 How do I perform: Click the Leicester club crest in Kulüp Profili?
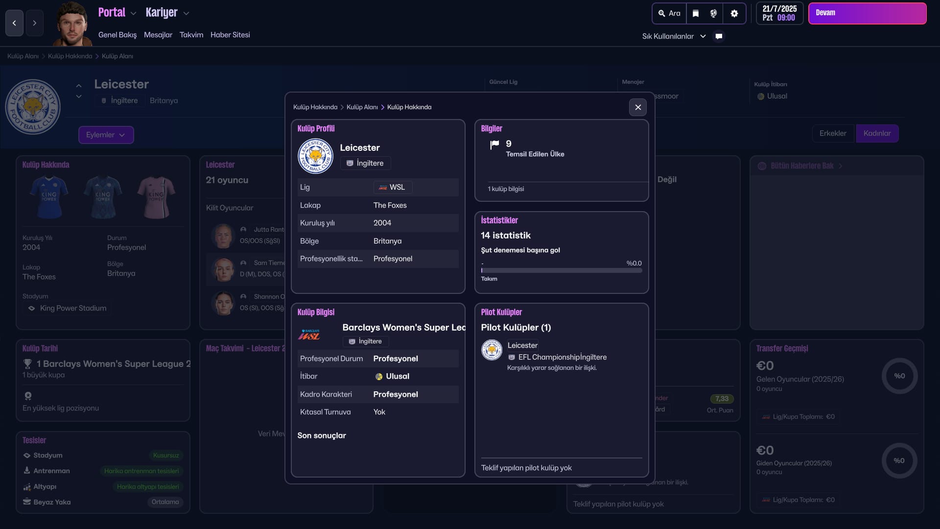315,156
